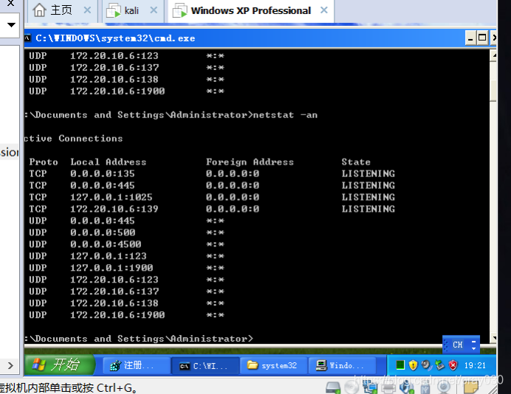Screen dimensions: 511x394
Task: Click the folder icon on system32 button
Action: tap(253, 365)
